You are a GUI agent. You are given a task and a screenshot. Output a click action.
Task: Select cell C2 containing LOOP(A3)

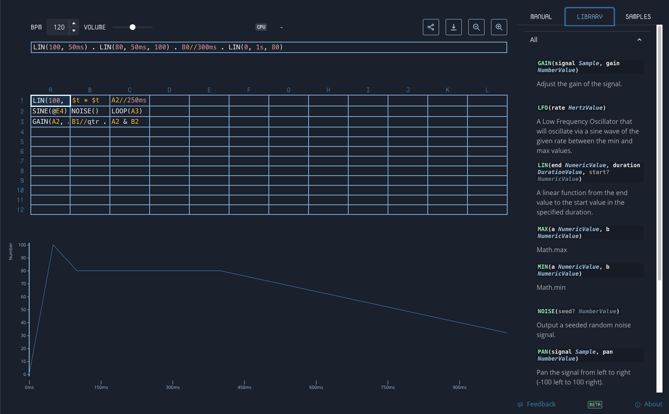click(130, 111)
